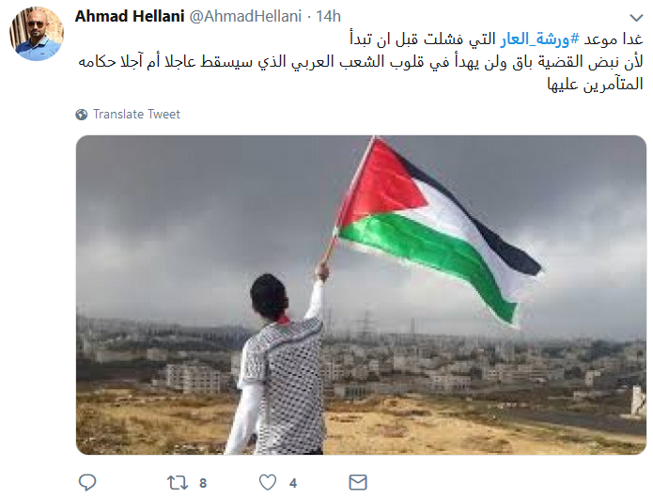The width and height of the screenshot is (653, 499).
Task: Open the ورشة_العار# hashtag
Action: (540, 39)
